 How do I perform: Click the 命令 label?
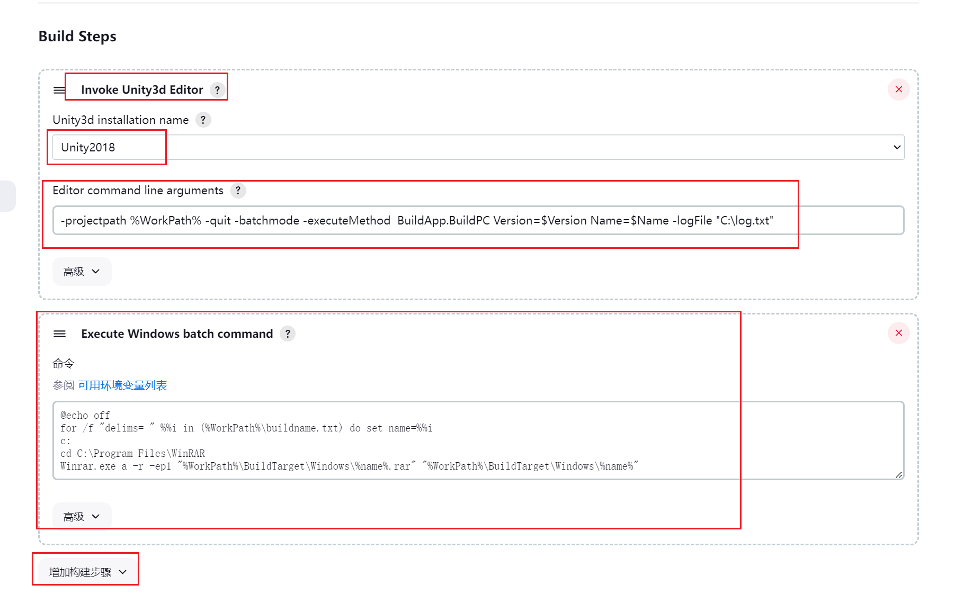tap(64, 364)
